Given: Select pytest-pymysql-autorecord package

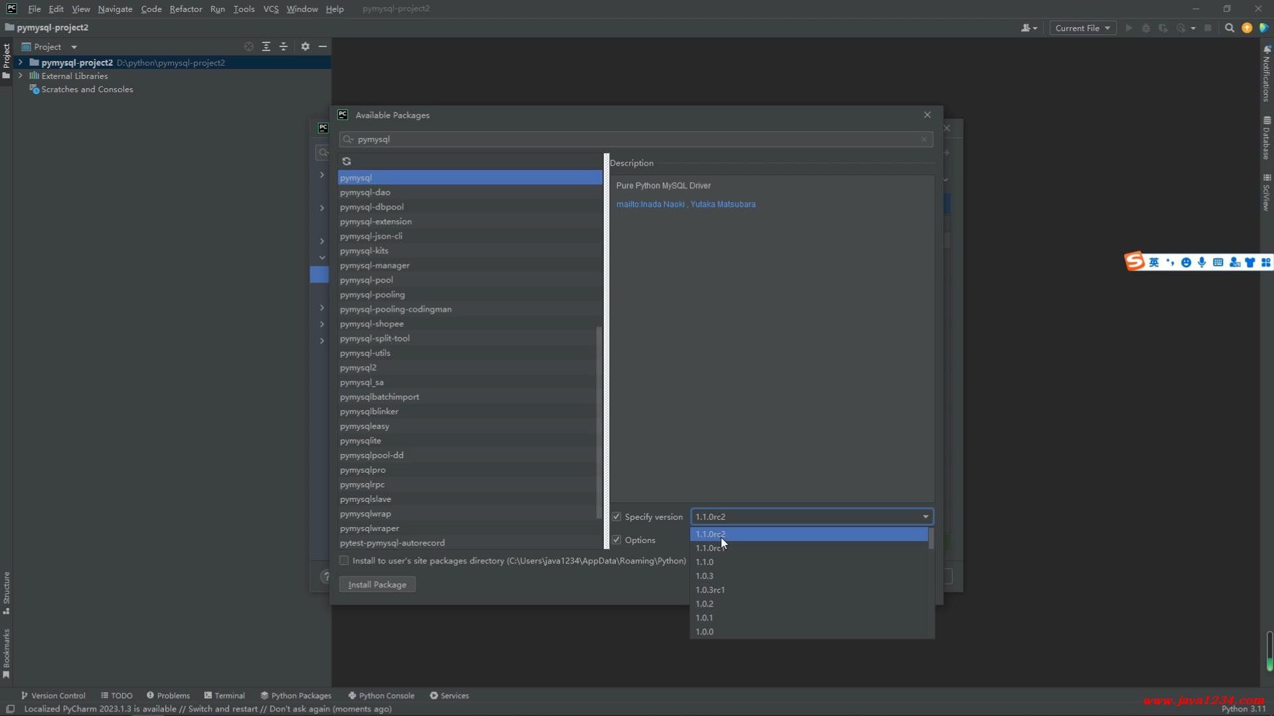Looking at the screenshot, I should click(x=470, y=542).
